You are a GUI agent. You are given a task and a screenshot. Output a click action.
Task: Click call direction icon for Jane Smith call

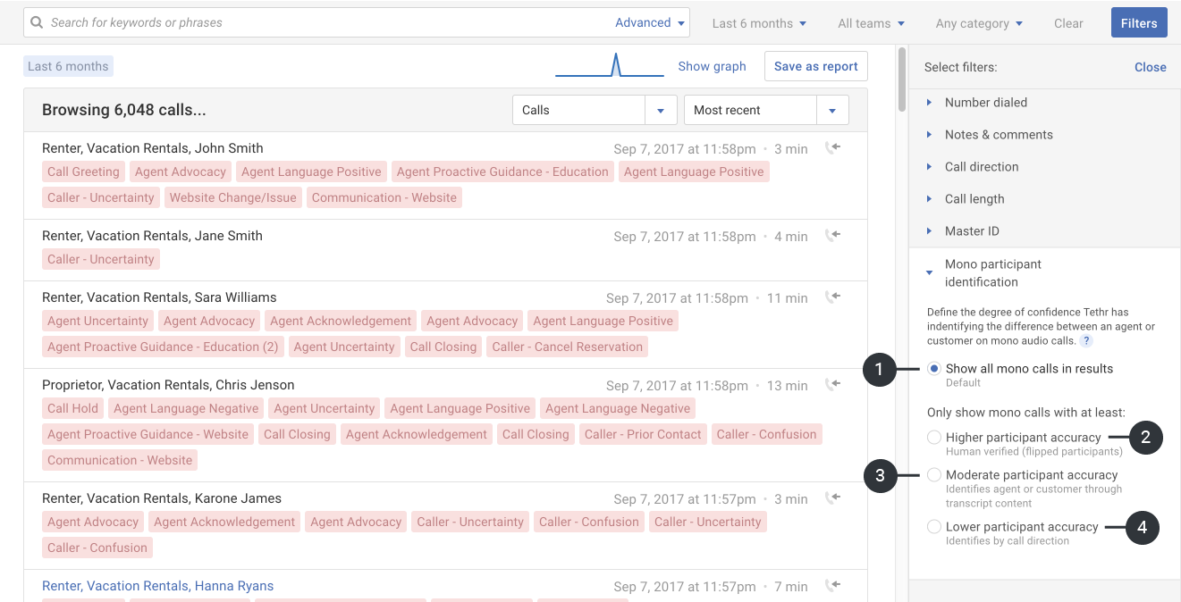click(832, 236)
